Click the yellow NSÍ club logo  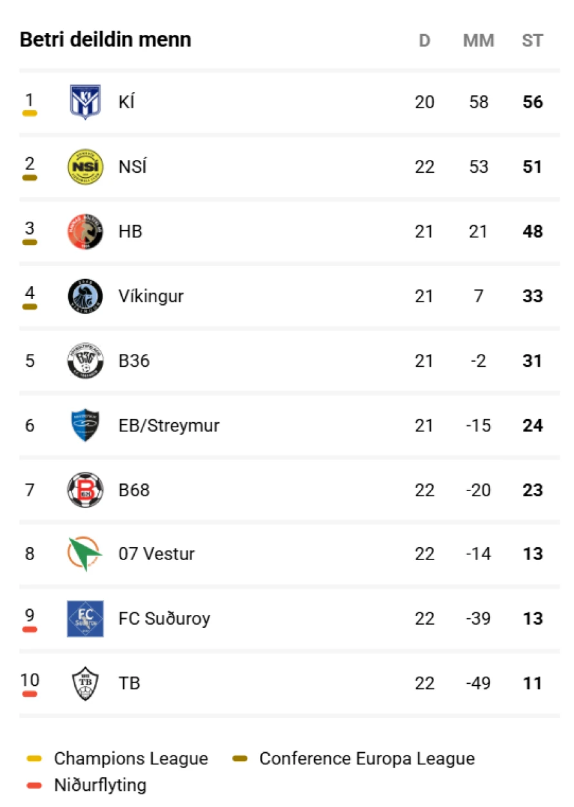pyautogui.click(x=85, y=167)
